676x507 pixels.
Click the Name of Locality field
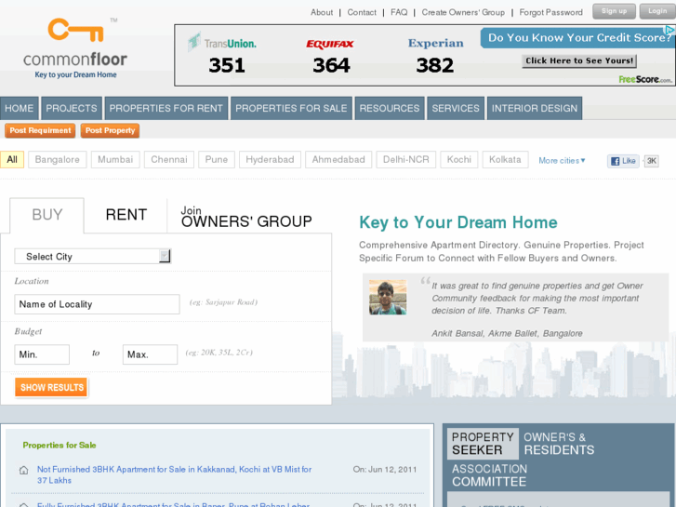pos(97,304)
